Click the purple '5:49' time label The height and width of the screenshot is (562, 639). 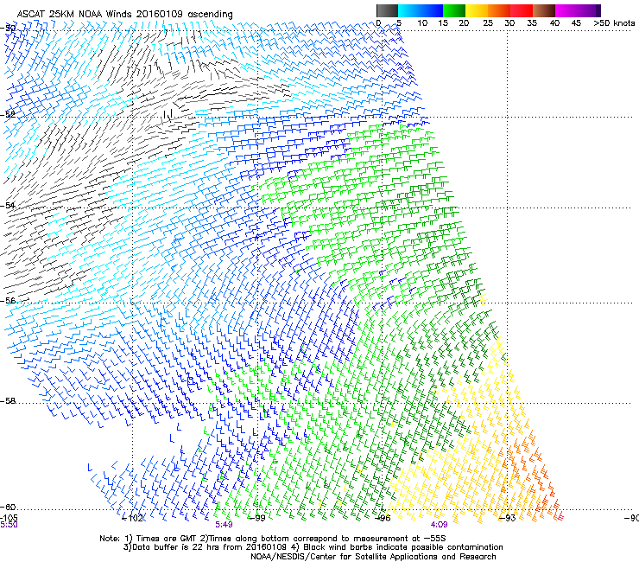(x=225, y=525)
